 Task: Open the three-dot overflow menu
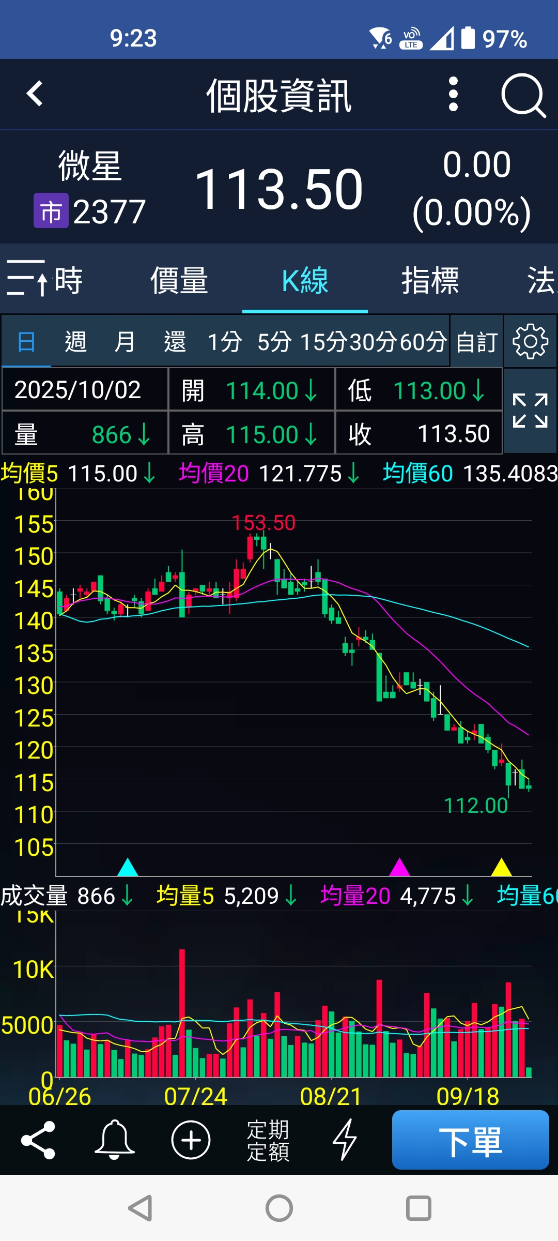click(453, 94)
